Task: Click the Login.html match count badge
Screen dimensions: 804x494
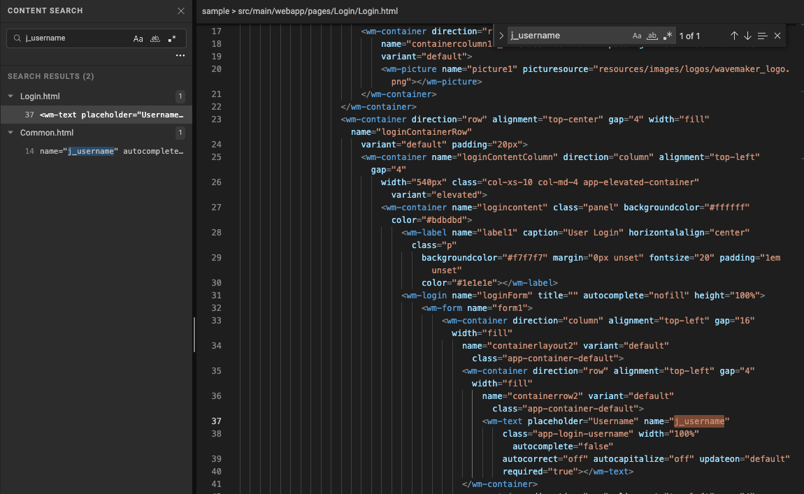Action: pos(180,96)
